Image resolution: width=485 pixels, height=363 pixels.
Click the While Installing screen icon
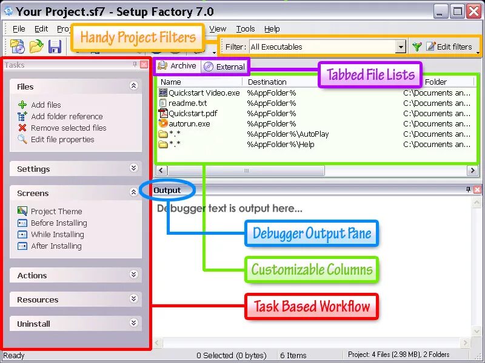click(x=22, y=234)
